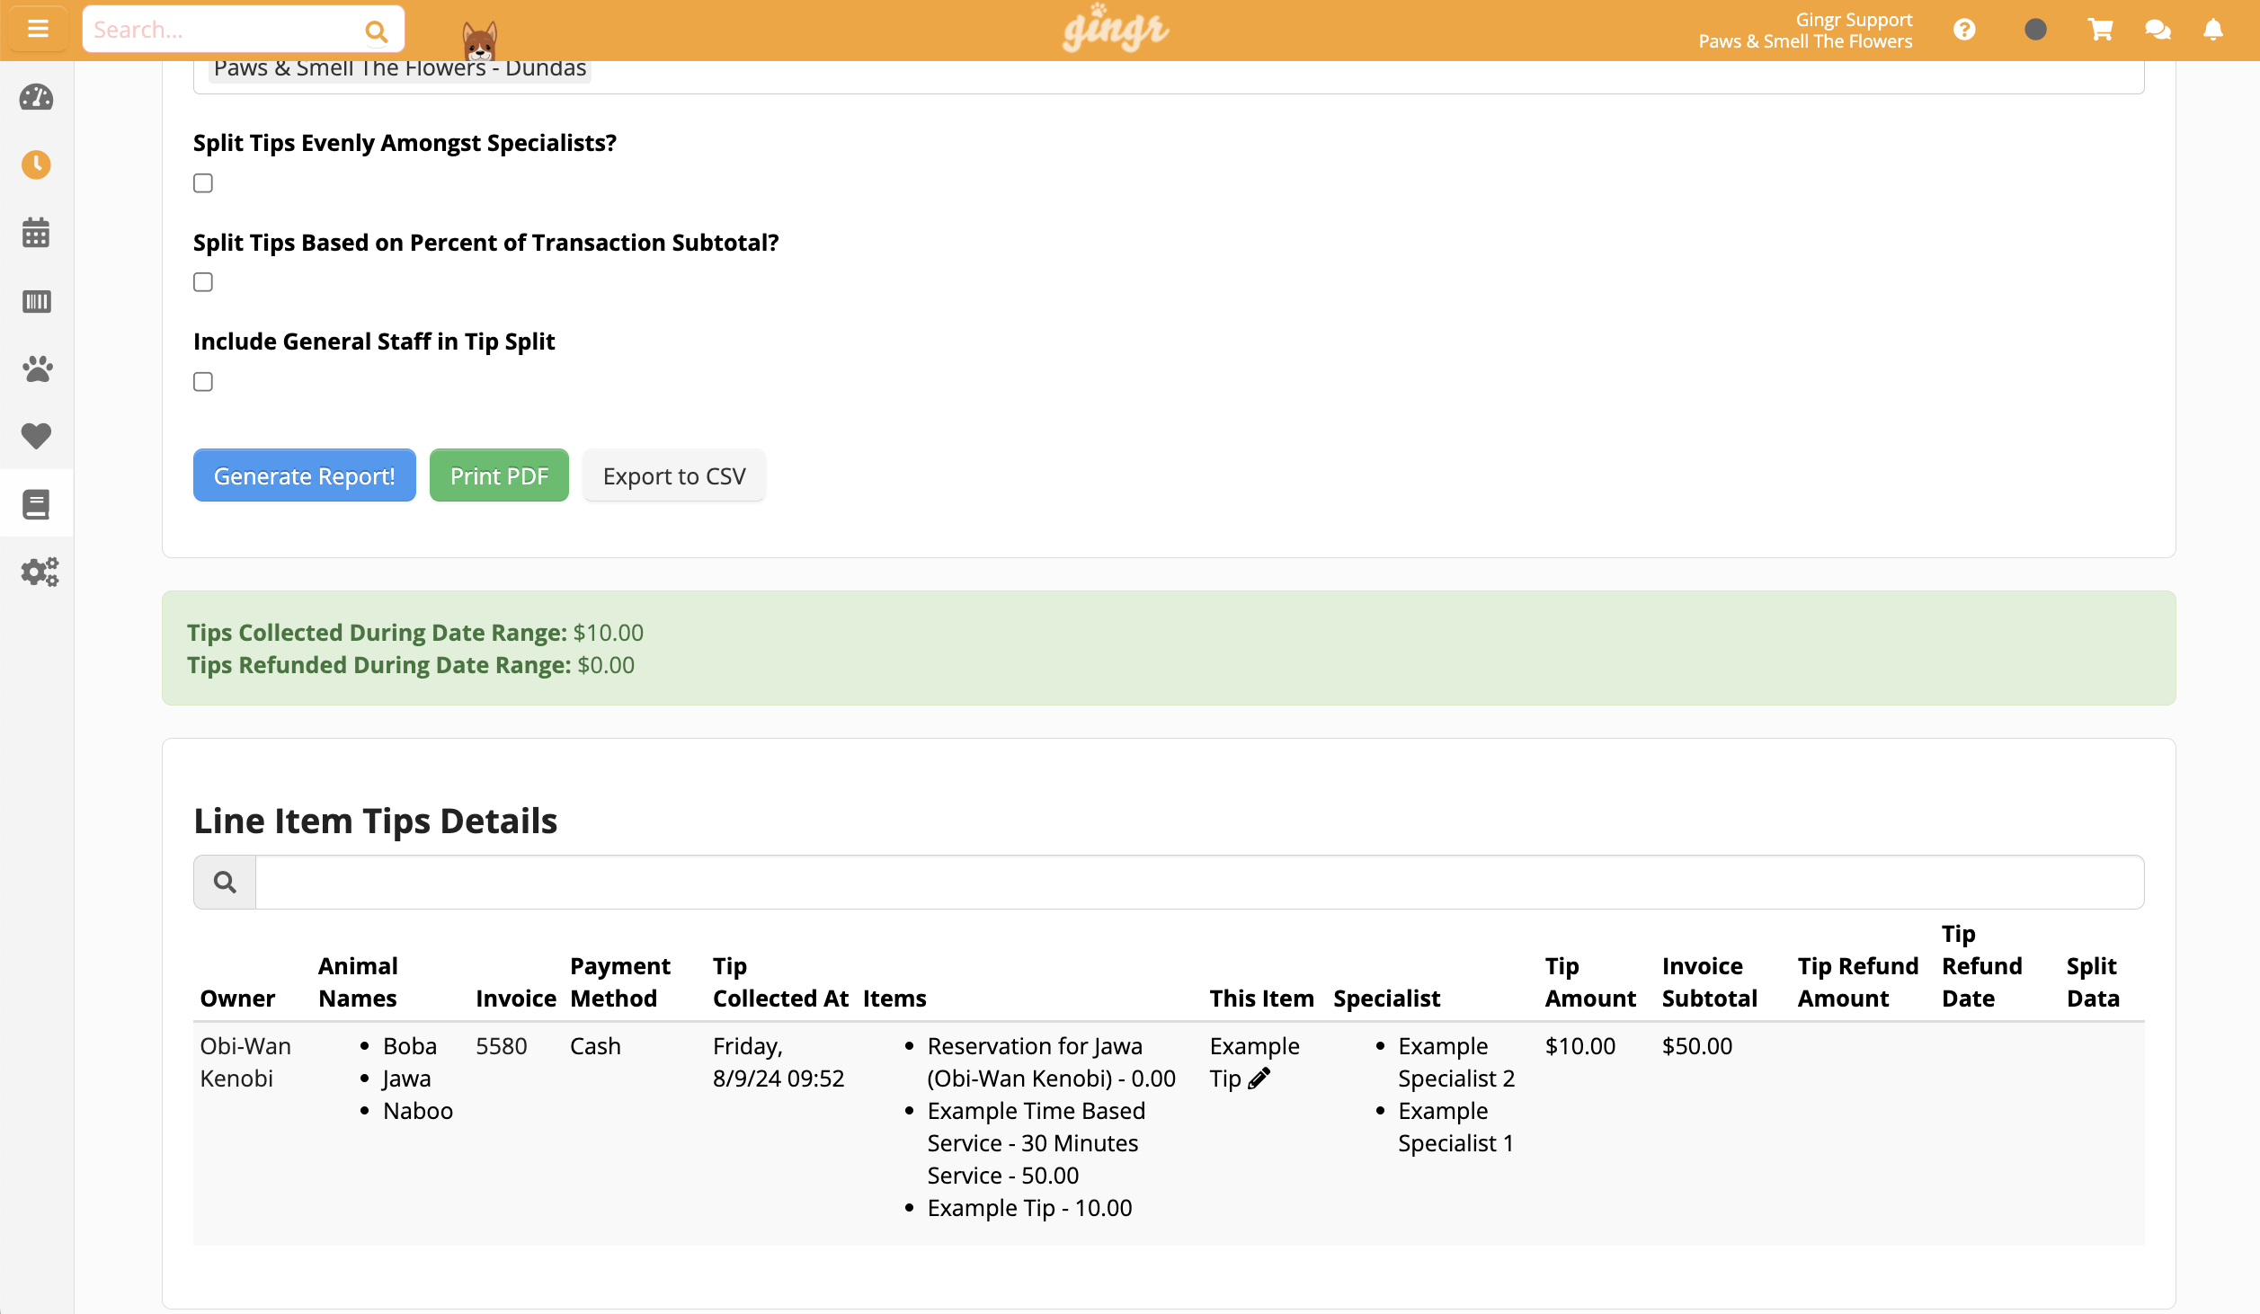
Task: Open the settings gears at sidebar bottom
Action: pos(38,572)
